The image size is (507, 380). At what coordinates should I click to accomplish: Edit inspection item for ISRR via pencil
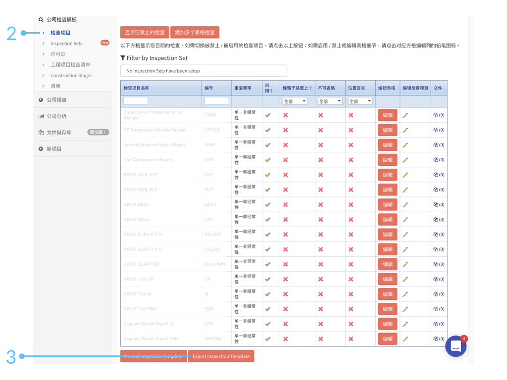pyautogui.click(x=405, y=145)
